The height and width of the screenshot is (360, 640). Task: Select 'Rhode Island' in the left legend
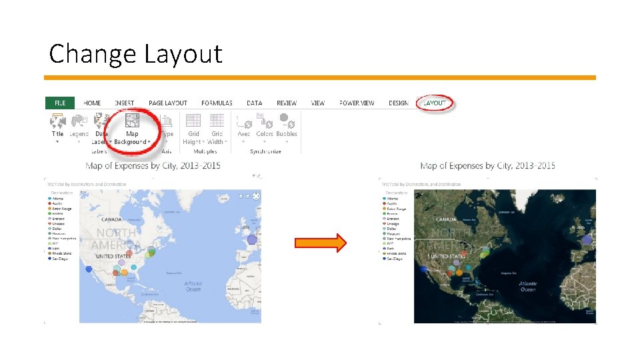[61, 253]
